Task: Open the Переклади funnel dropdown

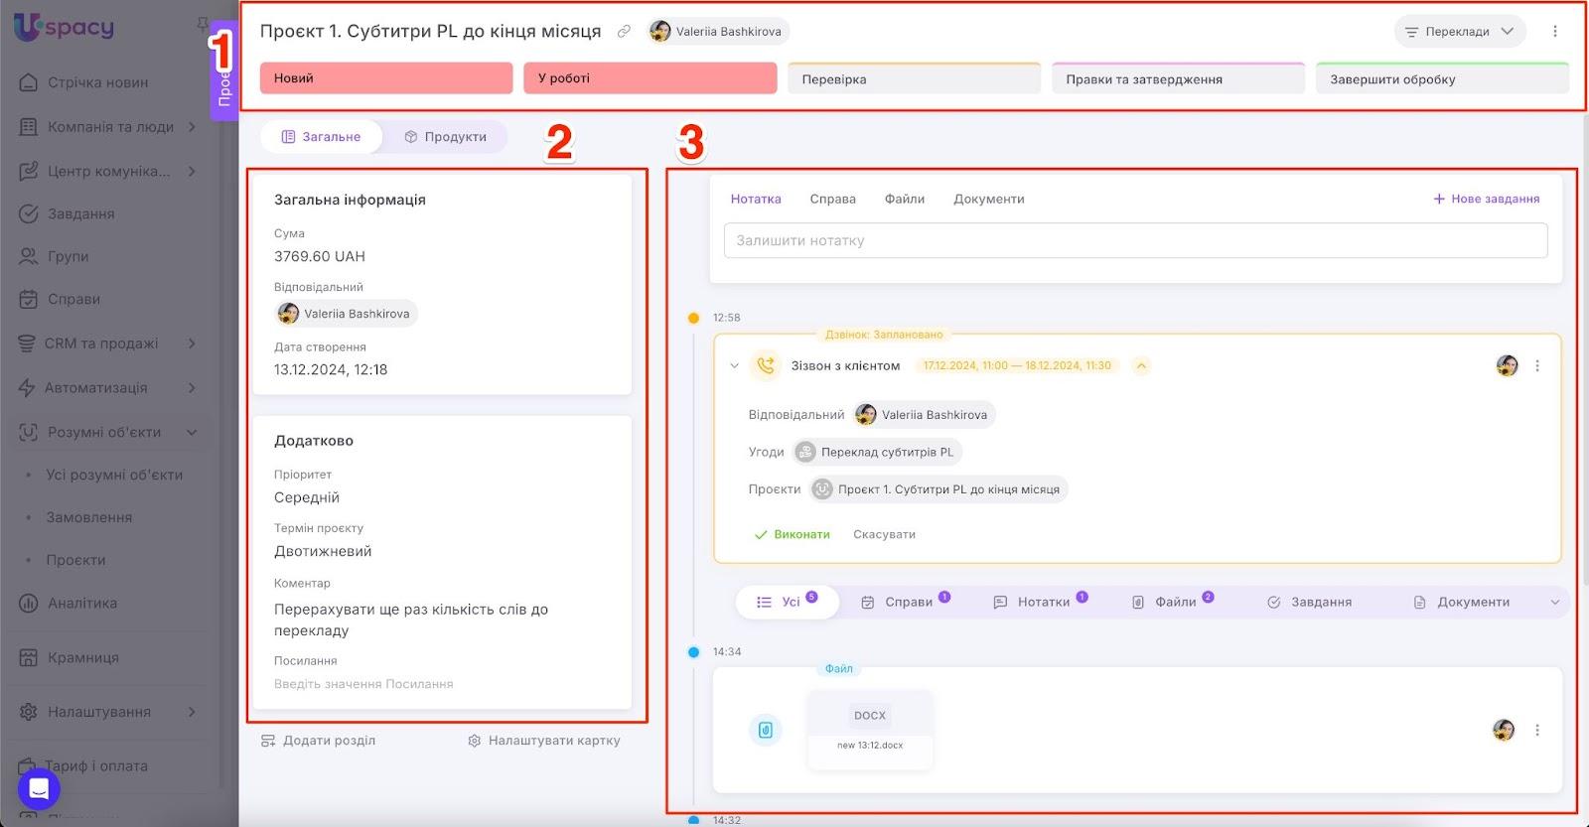Action: pos(1459,31)
